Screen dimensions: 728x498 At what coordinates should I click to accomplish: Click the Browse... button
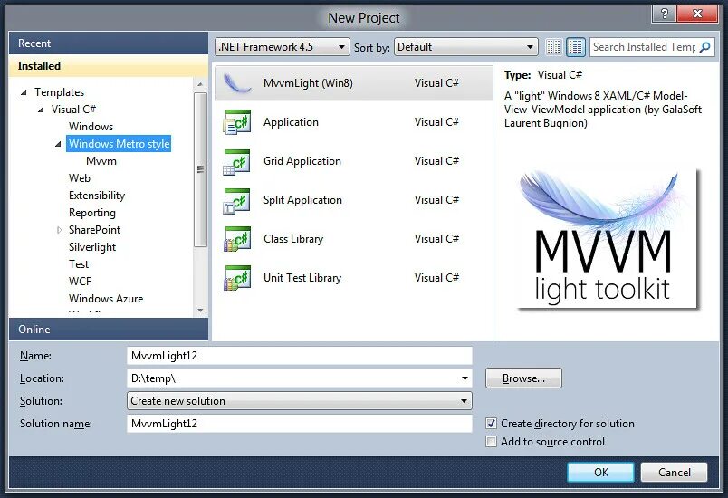523,378
